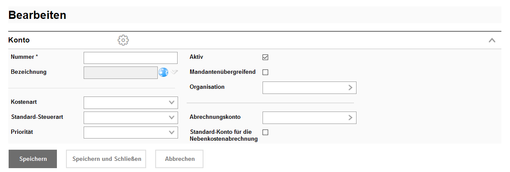Click the Bezeichnung text field

coord(121,72)
